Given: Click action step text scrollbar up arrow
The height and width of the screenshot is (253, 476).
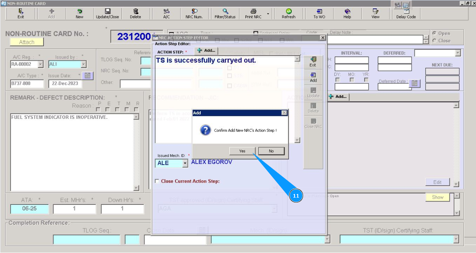Looking at the screenshot, I should (297, 59).
